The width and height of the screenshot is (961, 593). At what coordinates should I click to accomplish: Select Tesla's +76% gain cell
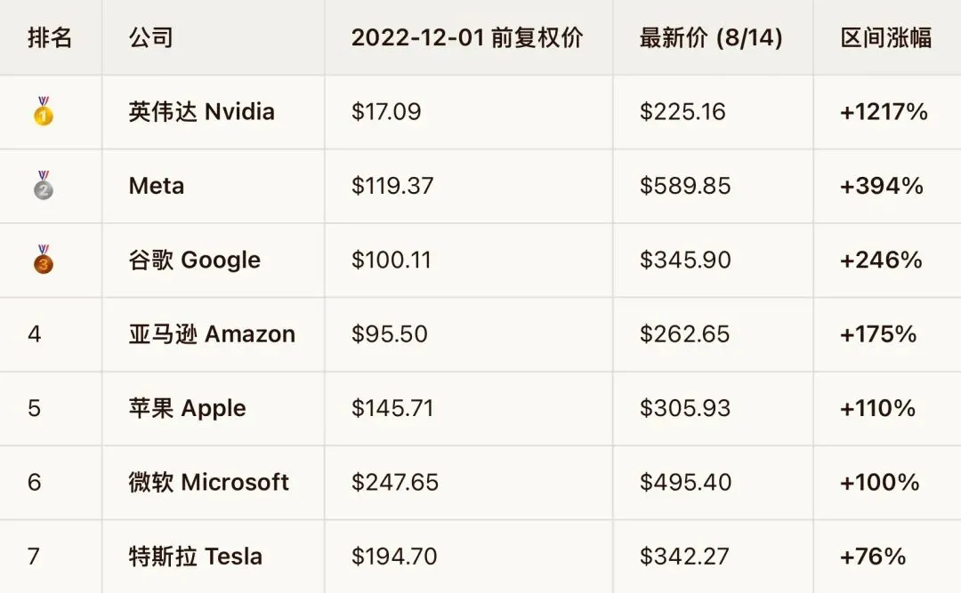887,557
